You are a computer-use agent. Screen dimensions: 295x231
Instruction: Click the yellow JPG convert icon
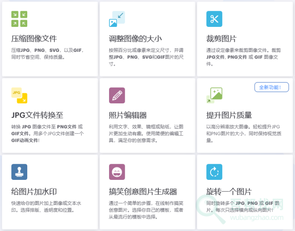point(19,95)
